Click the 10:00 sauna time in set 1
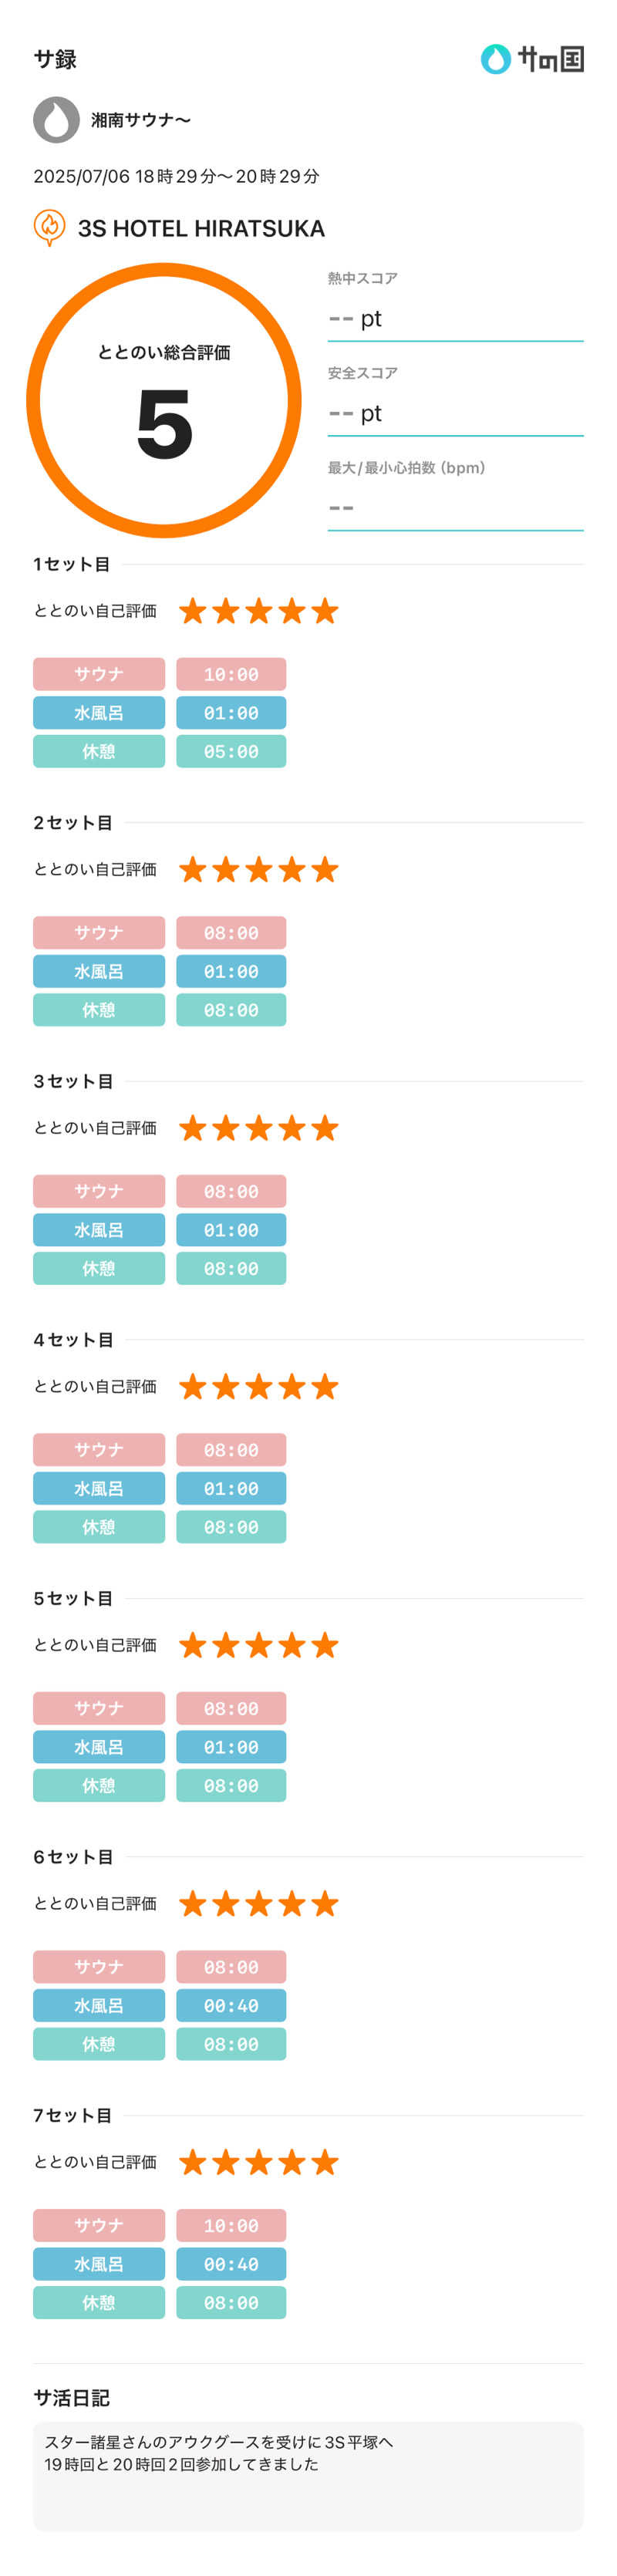 pyautogui.click(x=231, y=674)
